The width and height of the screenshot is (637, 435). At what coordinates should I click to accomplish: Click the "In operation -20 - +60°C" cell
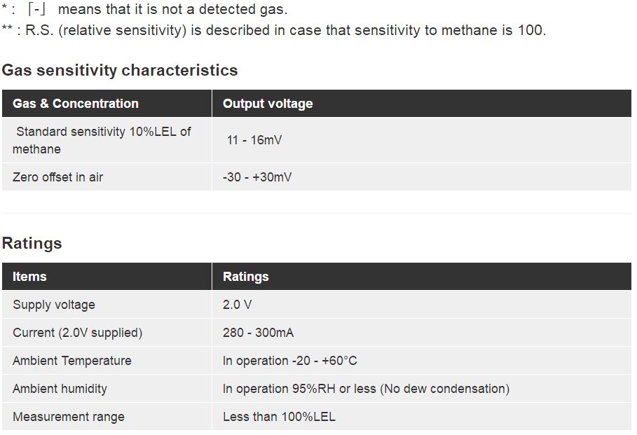(289, 361)
